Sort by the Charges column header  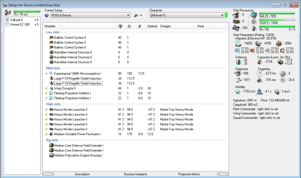click(x=177, y=26)
